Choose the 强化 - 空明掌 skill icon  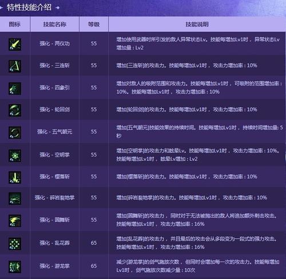click(15, 155)
